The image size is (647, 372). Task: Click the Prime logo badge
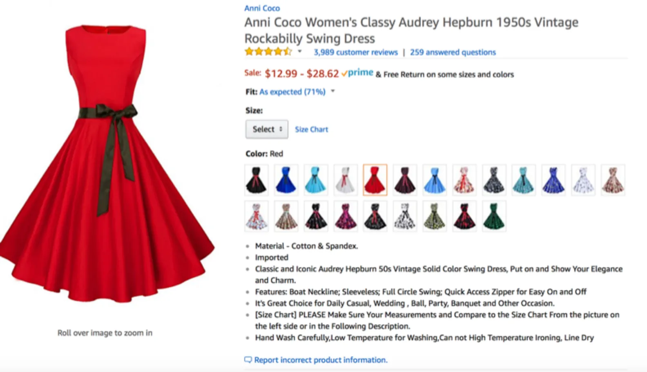point(357,73)
